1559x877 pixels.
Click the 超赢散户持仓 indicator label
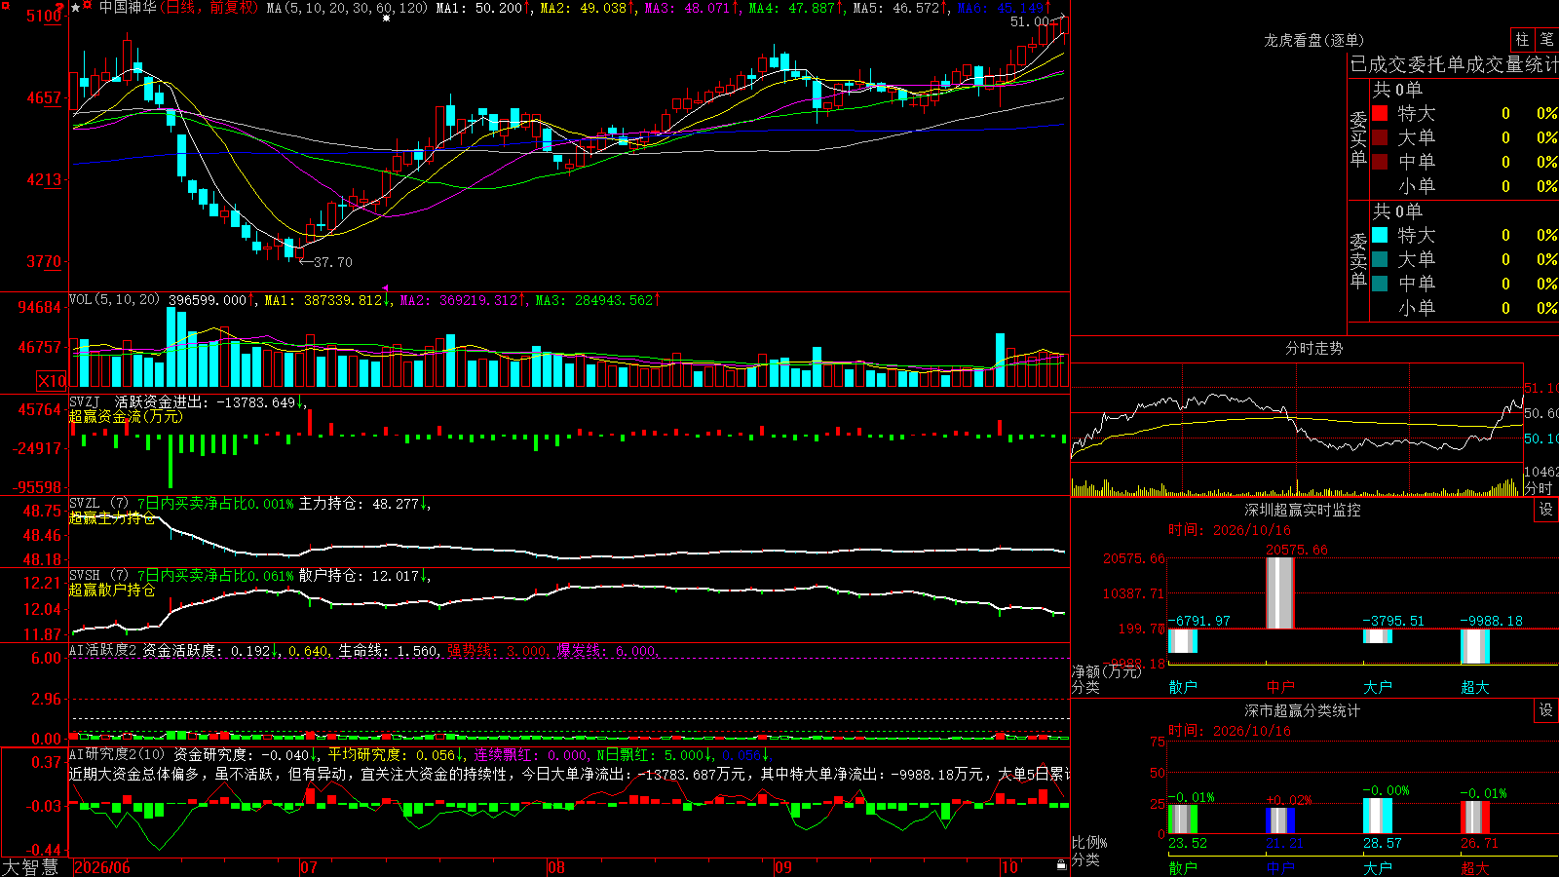pyautogui.click(x=111, y=591)
